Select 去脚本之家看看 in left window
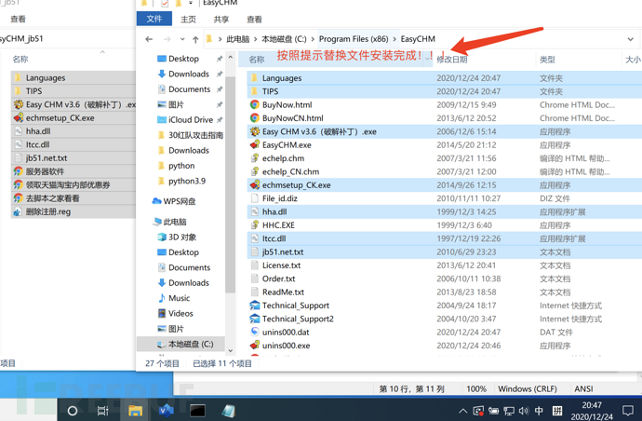 (x=52, y=198)
